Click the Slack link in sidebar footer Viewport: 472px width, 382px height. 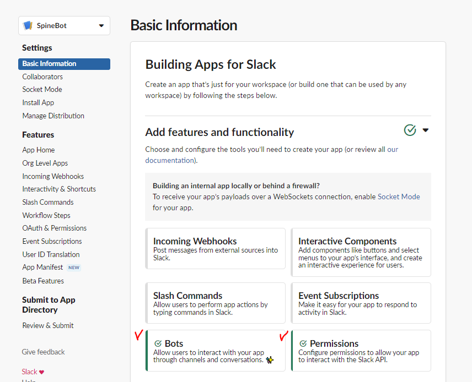point(30,372)
